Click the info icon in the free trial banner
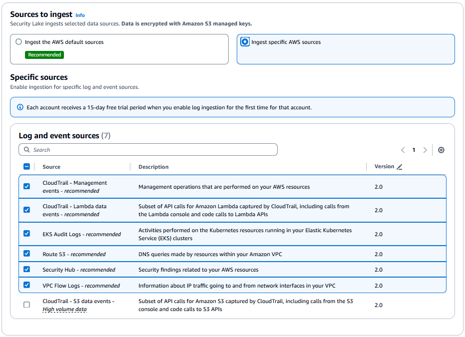 click(19, 107)
